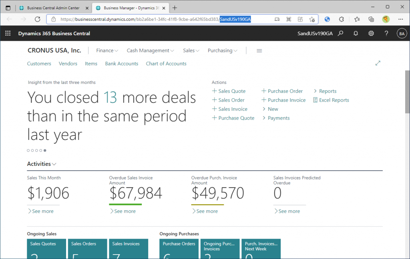The width and height of the screenshot is (410, 259).
Task: Close the Business Manager tab
Action: pyautogui.click(x=164, y=8)
